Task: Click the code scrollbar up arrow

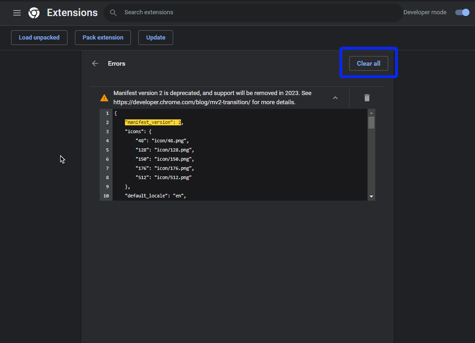Action: click(371, 113)
